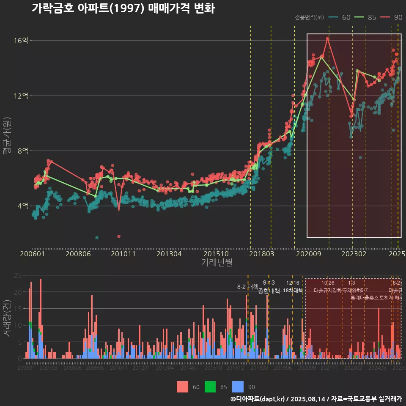Select the red 60 swatch in volume legend

click(182, 387)
